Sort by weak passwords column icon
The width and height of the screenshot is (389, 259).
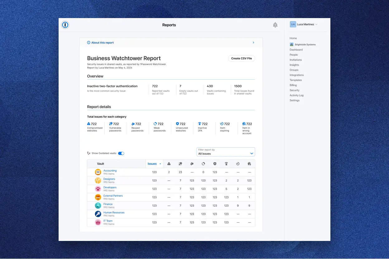pos(203,164)
